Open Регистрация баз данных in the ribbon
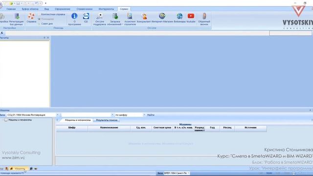This screenshot has width=313, height=176. (16, 19)
